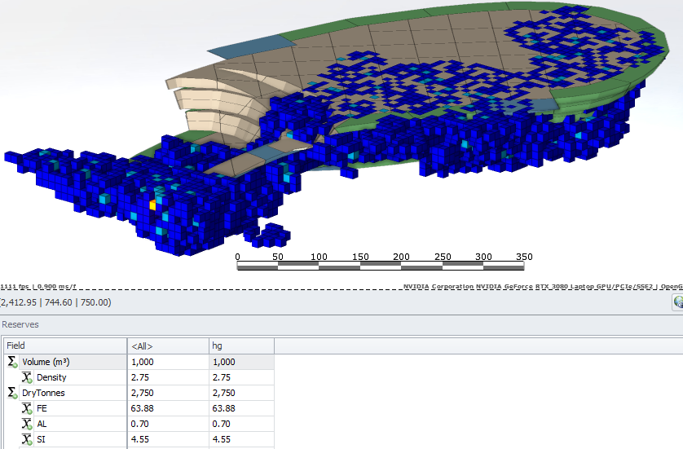Click the 0.70 AL value under hg
This screenshot has width=683, height=449.
point(221,424)
